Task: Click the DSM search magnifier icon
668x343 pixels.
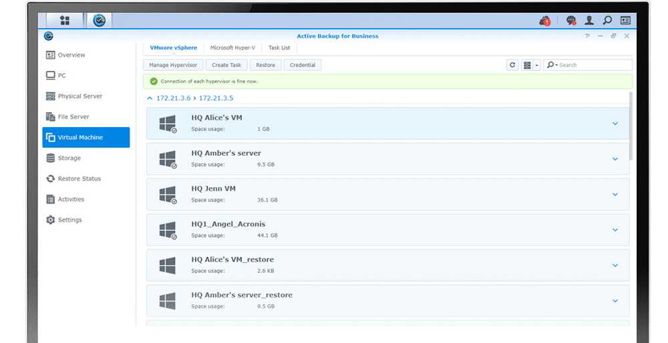Action: [607, 20]
